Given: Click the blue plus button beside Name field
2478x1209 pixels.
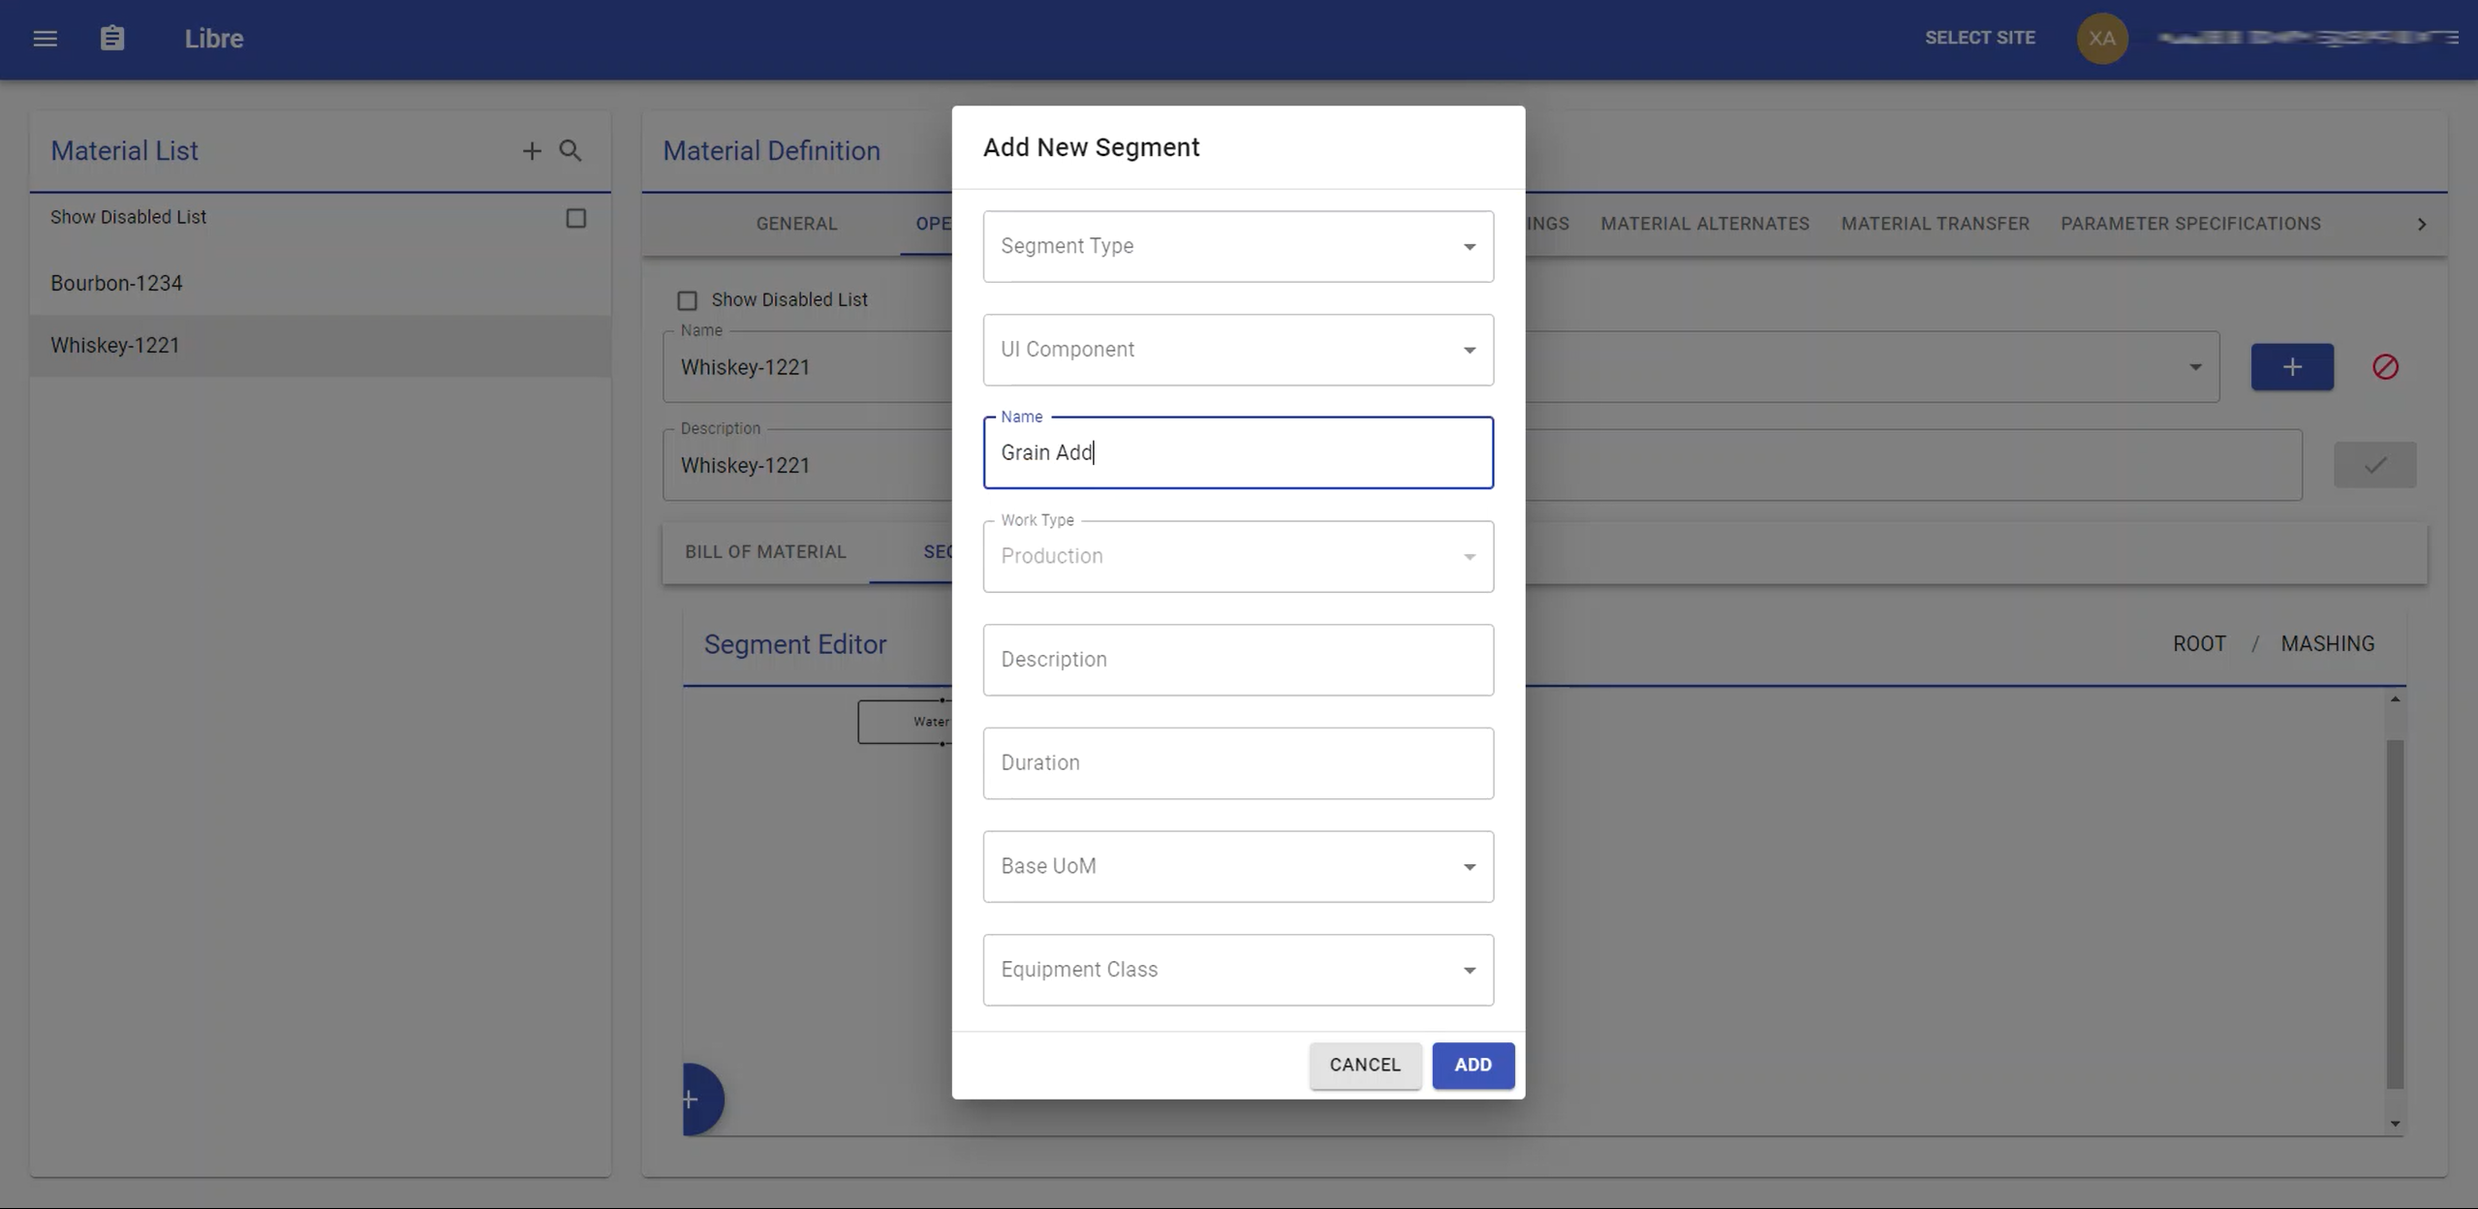Looking at the screenshot, I should [x=2292, y=367].
